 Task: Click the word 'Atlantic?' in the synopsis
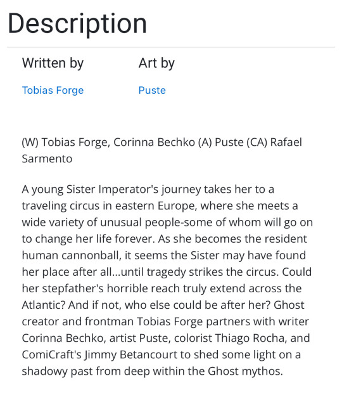[x=44, y=305]
